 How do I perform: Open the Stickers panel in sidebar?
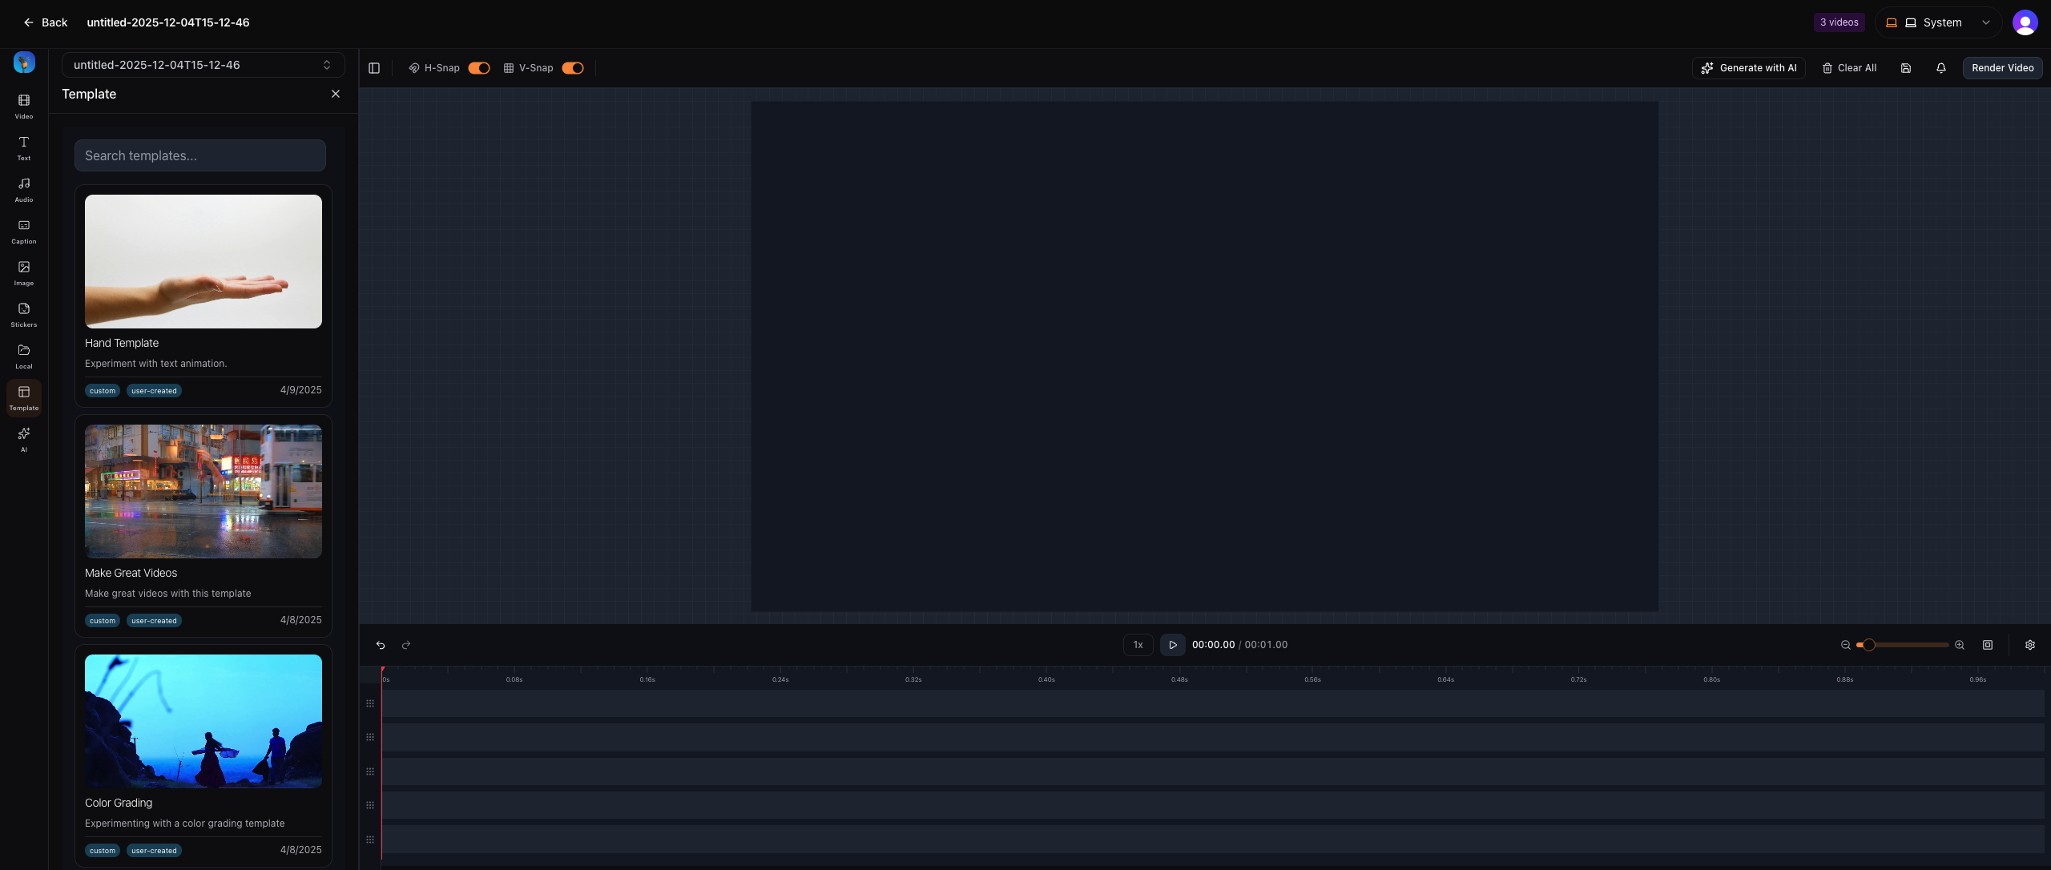point(24,314)
